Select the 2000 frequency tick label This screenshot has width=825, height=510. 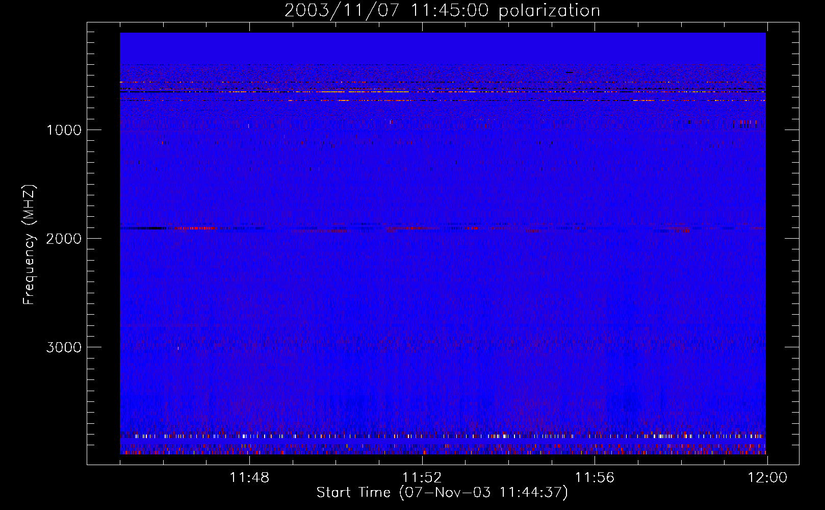pos(64,239)
